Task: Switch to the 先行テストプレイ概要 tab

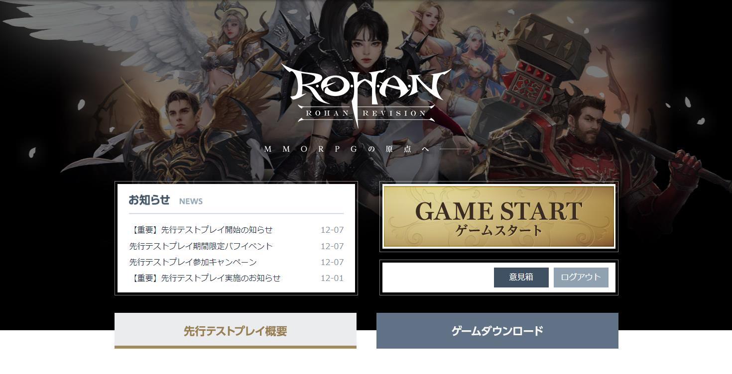Action: click(x=236, y=331)
